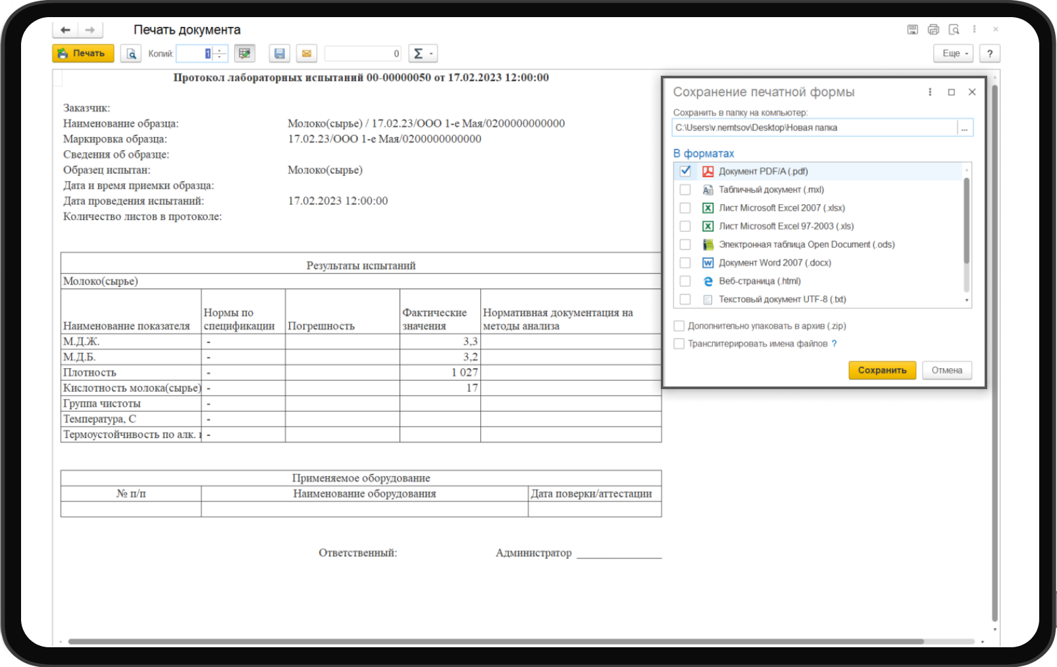Screen dimensions: 1057x667
Task: Select the Электронная таблица Open Document (.ods) label
Action: tap(807, 244)
